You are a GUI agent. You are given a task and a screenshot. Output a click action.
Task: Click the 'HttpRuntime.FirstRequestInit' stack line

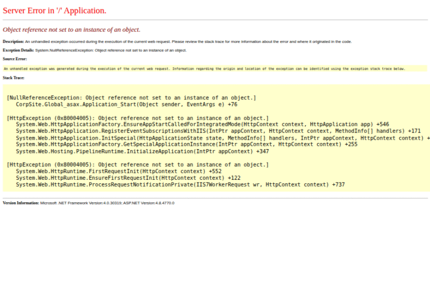(119, 171)
